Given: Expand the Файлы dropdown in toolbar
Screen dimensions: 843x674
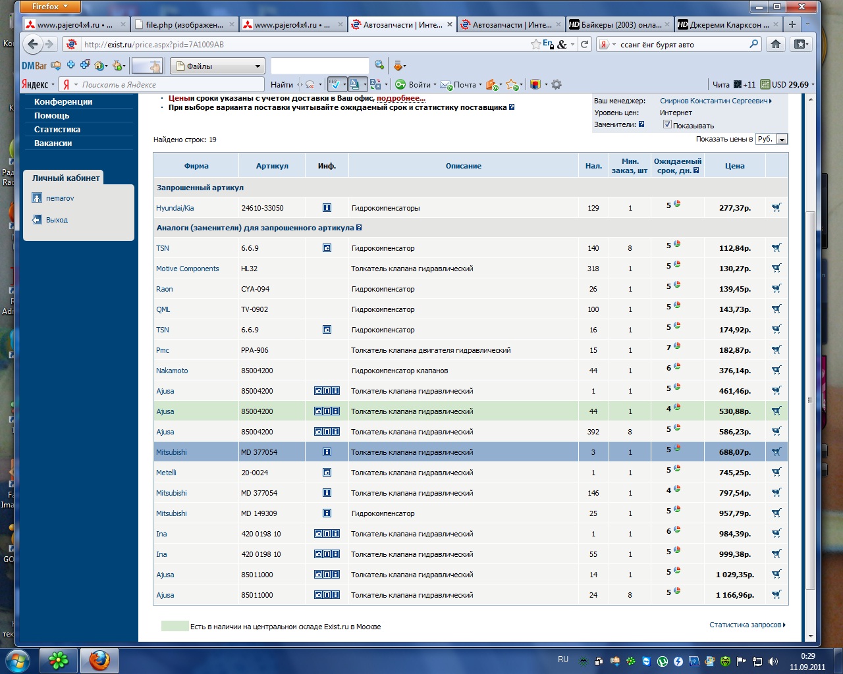Looking at the screenshot, I should coord(258,66).
